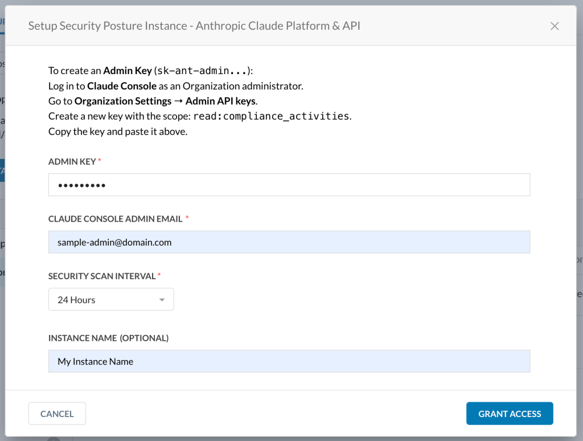Screen dimensions: 583x441
Task: Click the 'SECURITY SCAN INTERVAL' label
Action: [x=102, y=276]
